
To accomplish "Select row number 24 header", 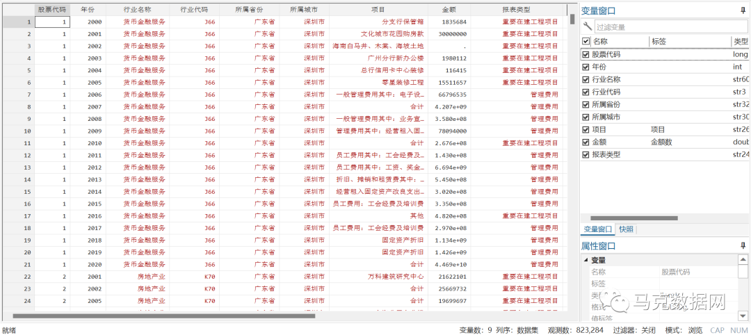I will pyautogui.click(x=17, y=301).
